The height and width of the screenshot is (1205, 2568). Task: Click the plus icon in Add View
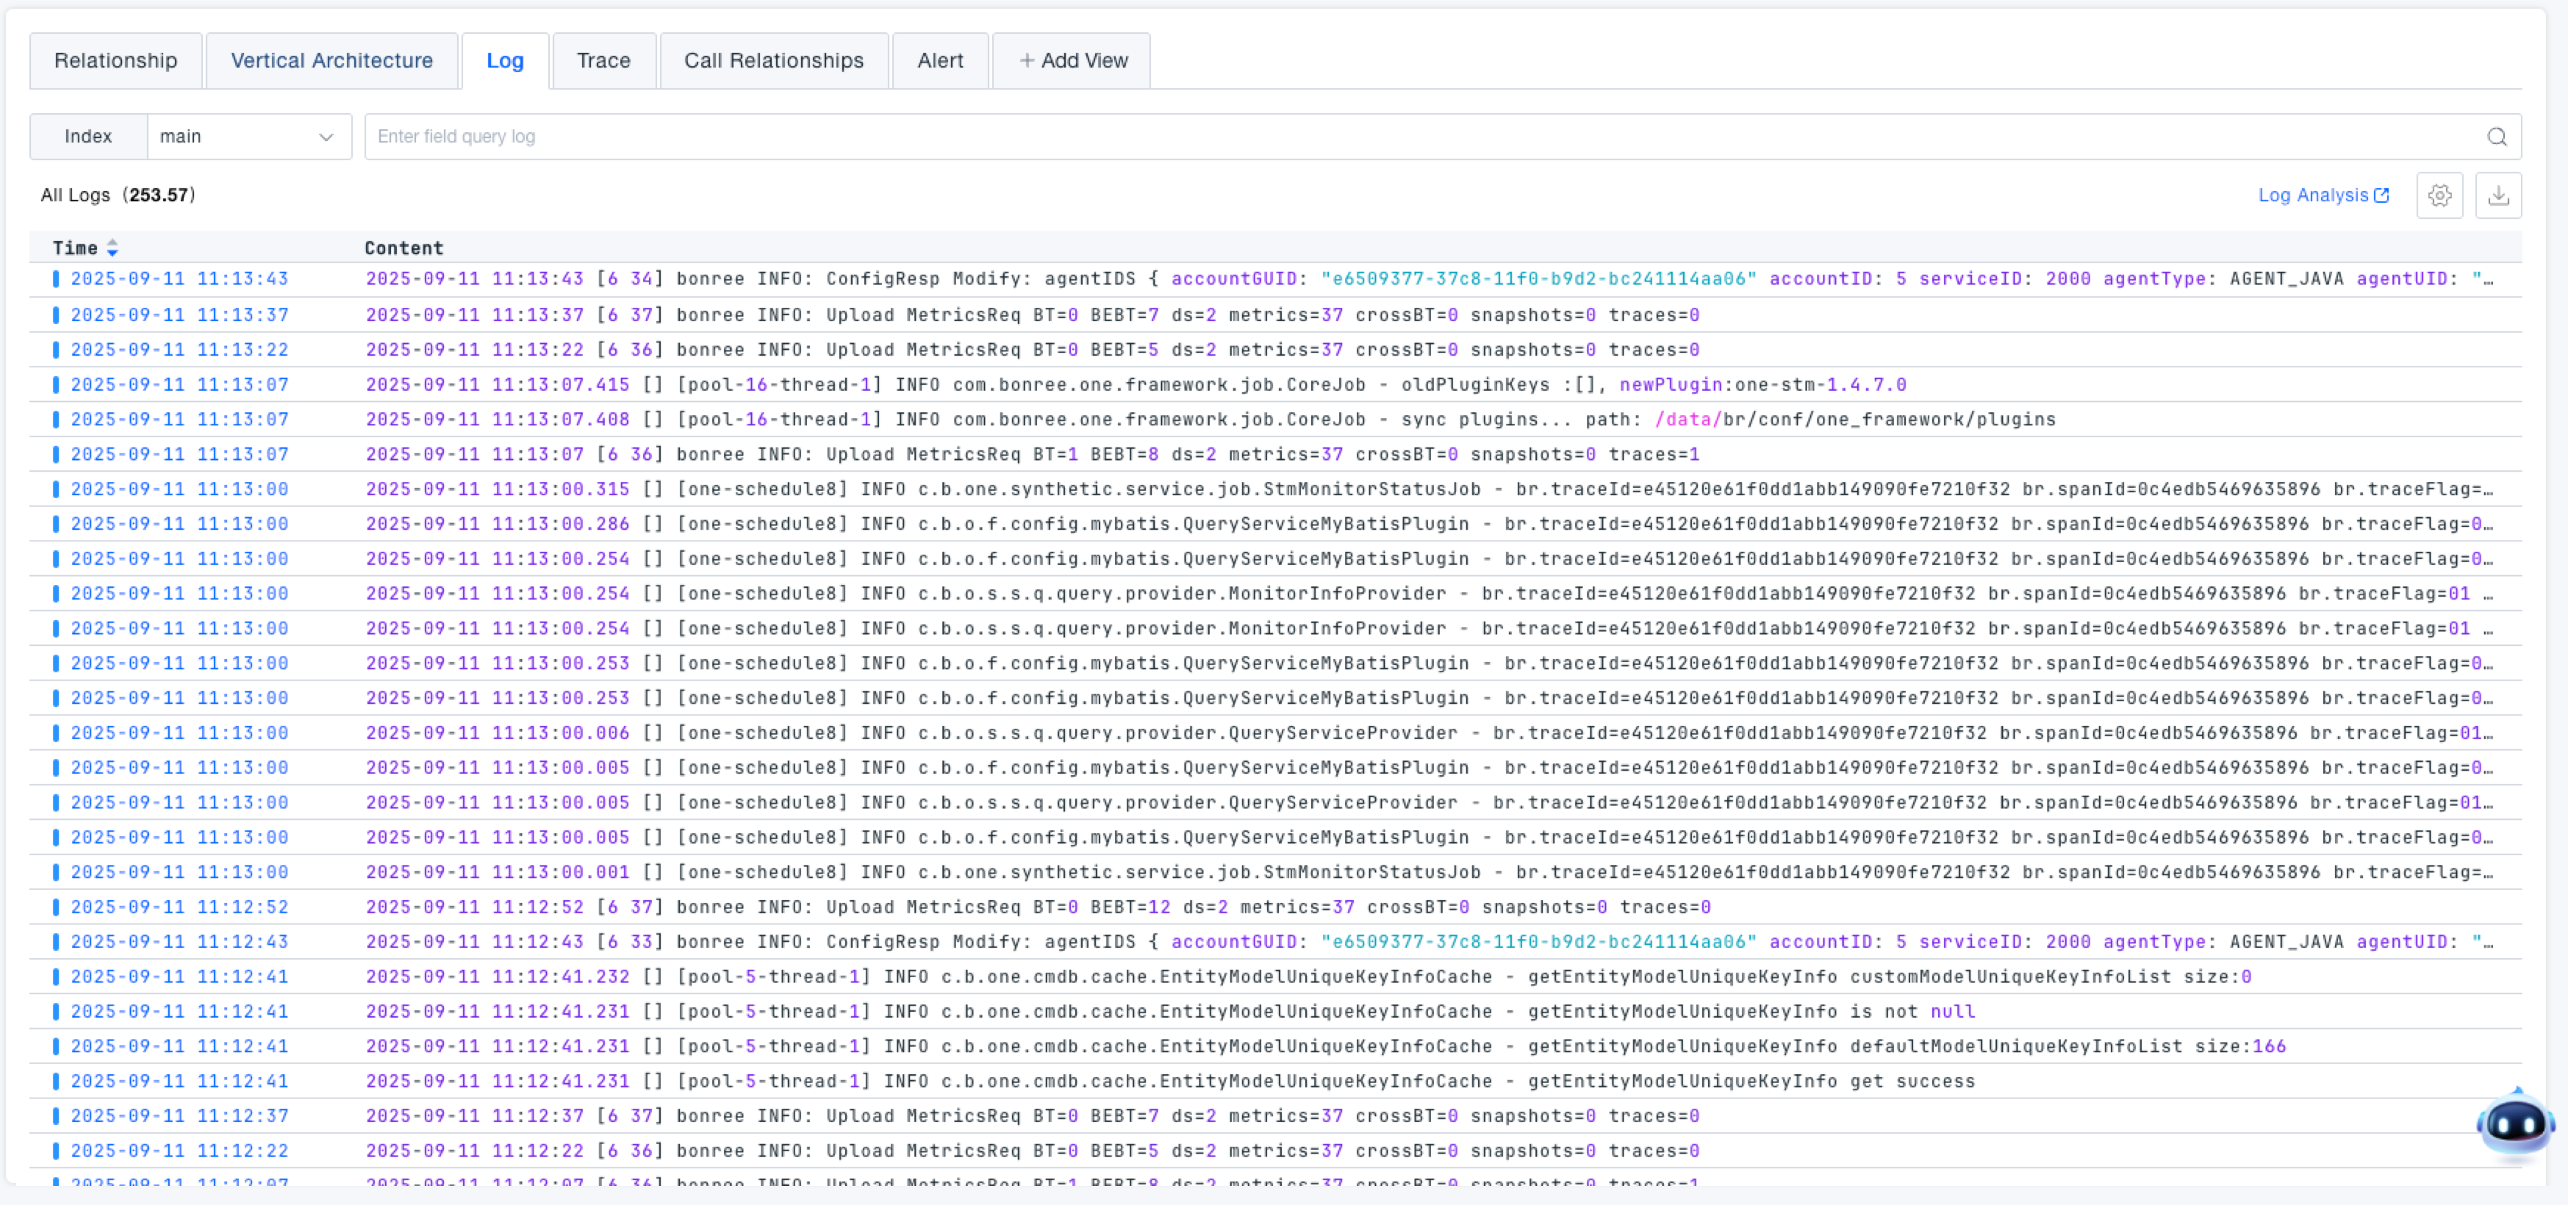pos(1026,61)
